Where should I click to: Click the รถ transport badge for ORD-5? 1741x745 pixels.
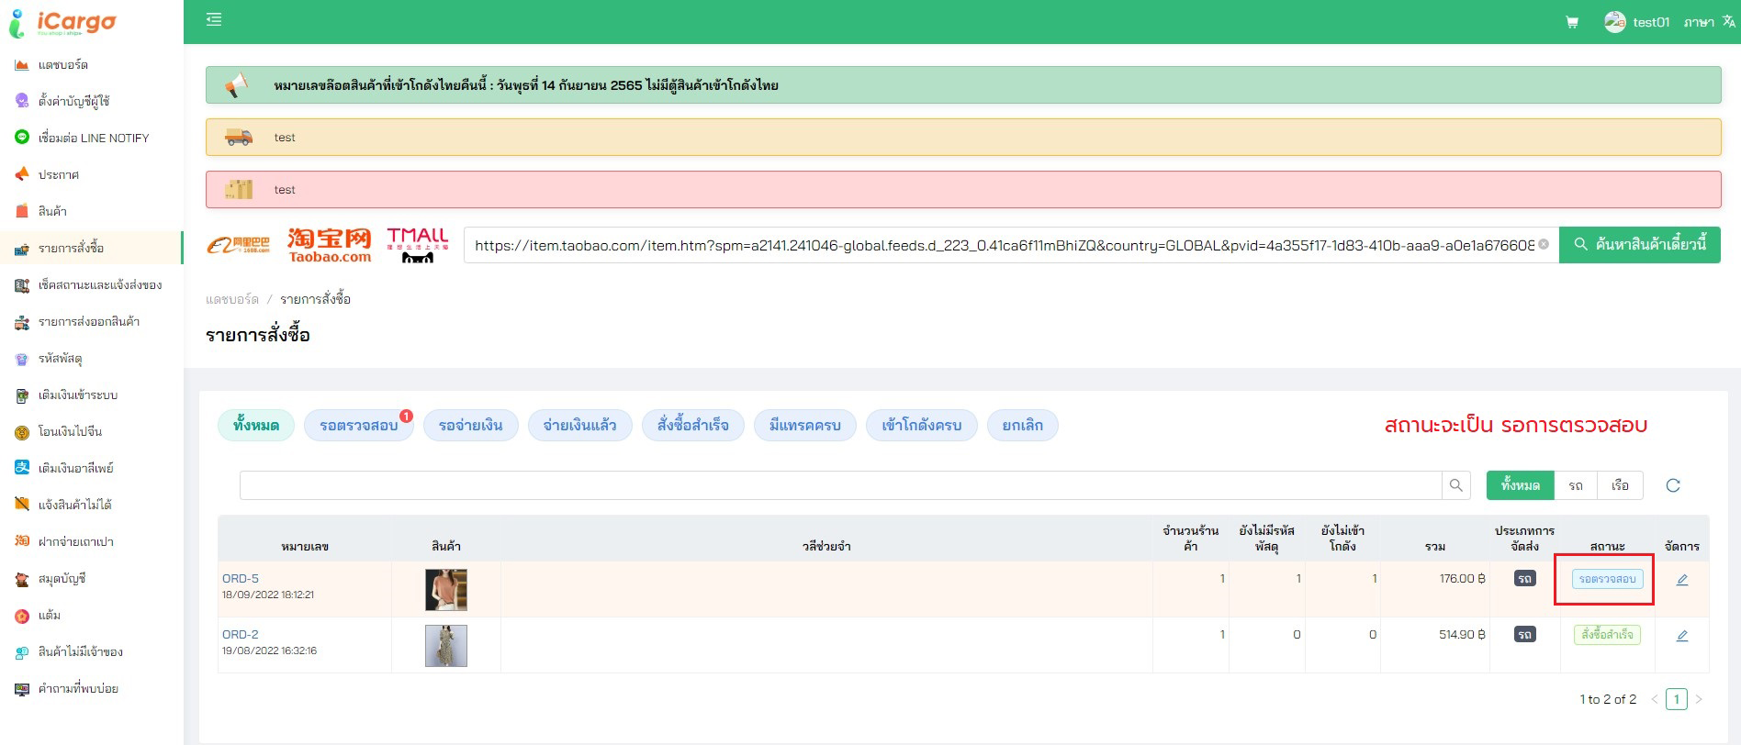pos(1524,579)
